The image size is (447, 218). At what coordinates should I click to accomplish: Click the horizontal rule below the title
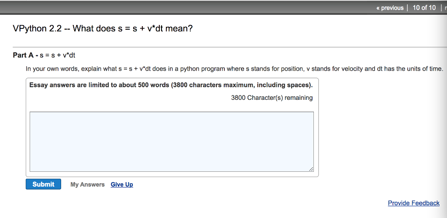pyautogui.click(x=218, y=47)
